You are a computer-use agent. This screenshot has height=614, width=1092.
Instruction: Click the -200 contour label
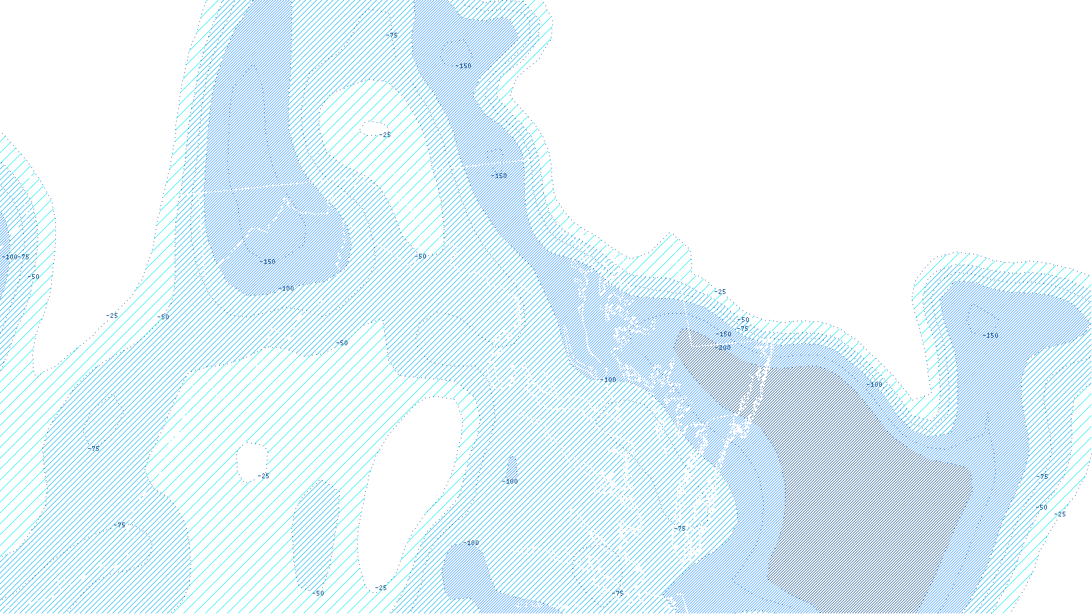pyautogui.click(x=723, y=348)
